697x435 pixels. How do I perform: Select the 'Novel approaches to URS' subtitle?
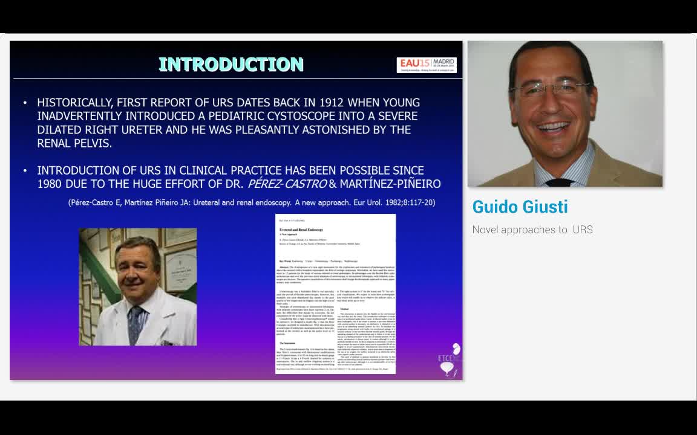click(x=532, y=230)
